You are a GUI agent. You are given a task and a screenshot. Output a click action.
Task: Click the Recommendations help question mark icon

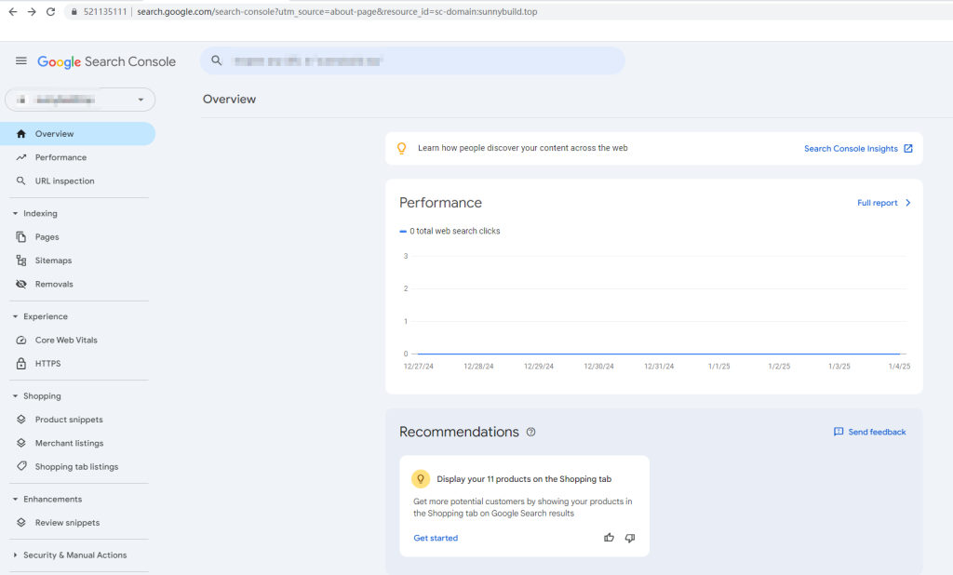click(531, 432)
